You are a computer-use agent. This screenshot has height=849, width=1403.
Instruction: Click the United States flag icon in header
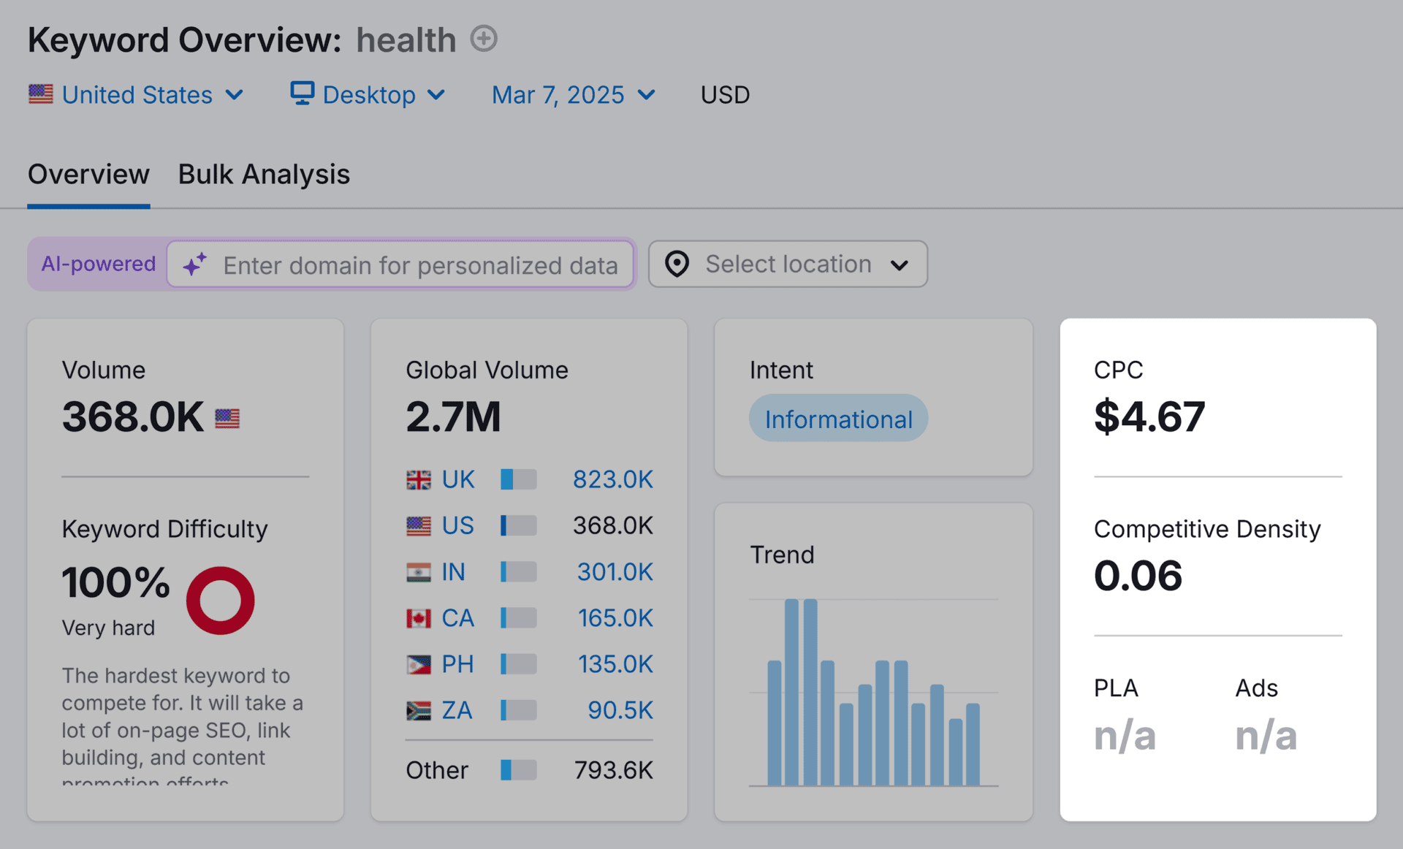41,94
